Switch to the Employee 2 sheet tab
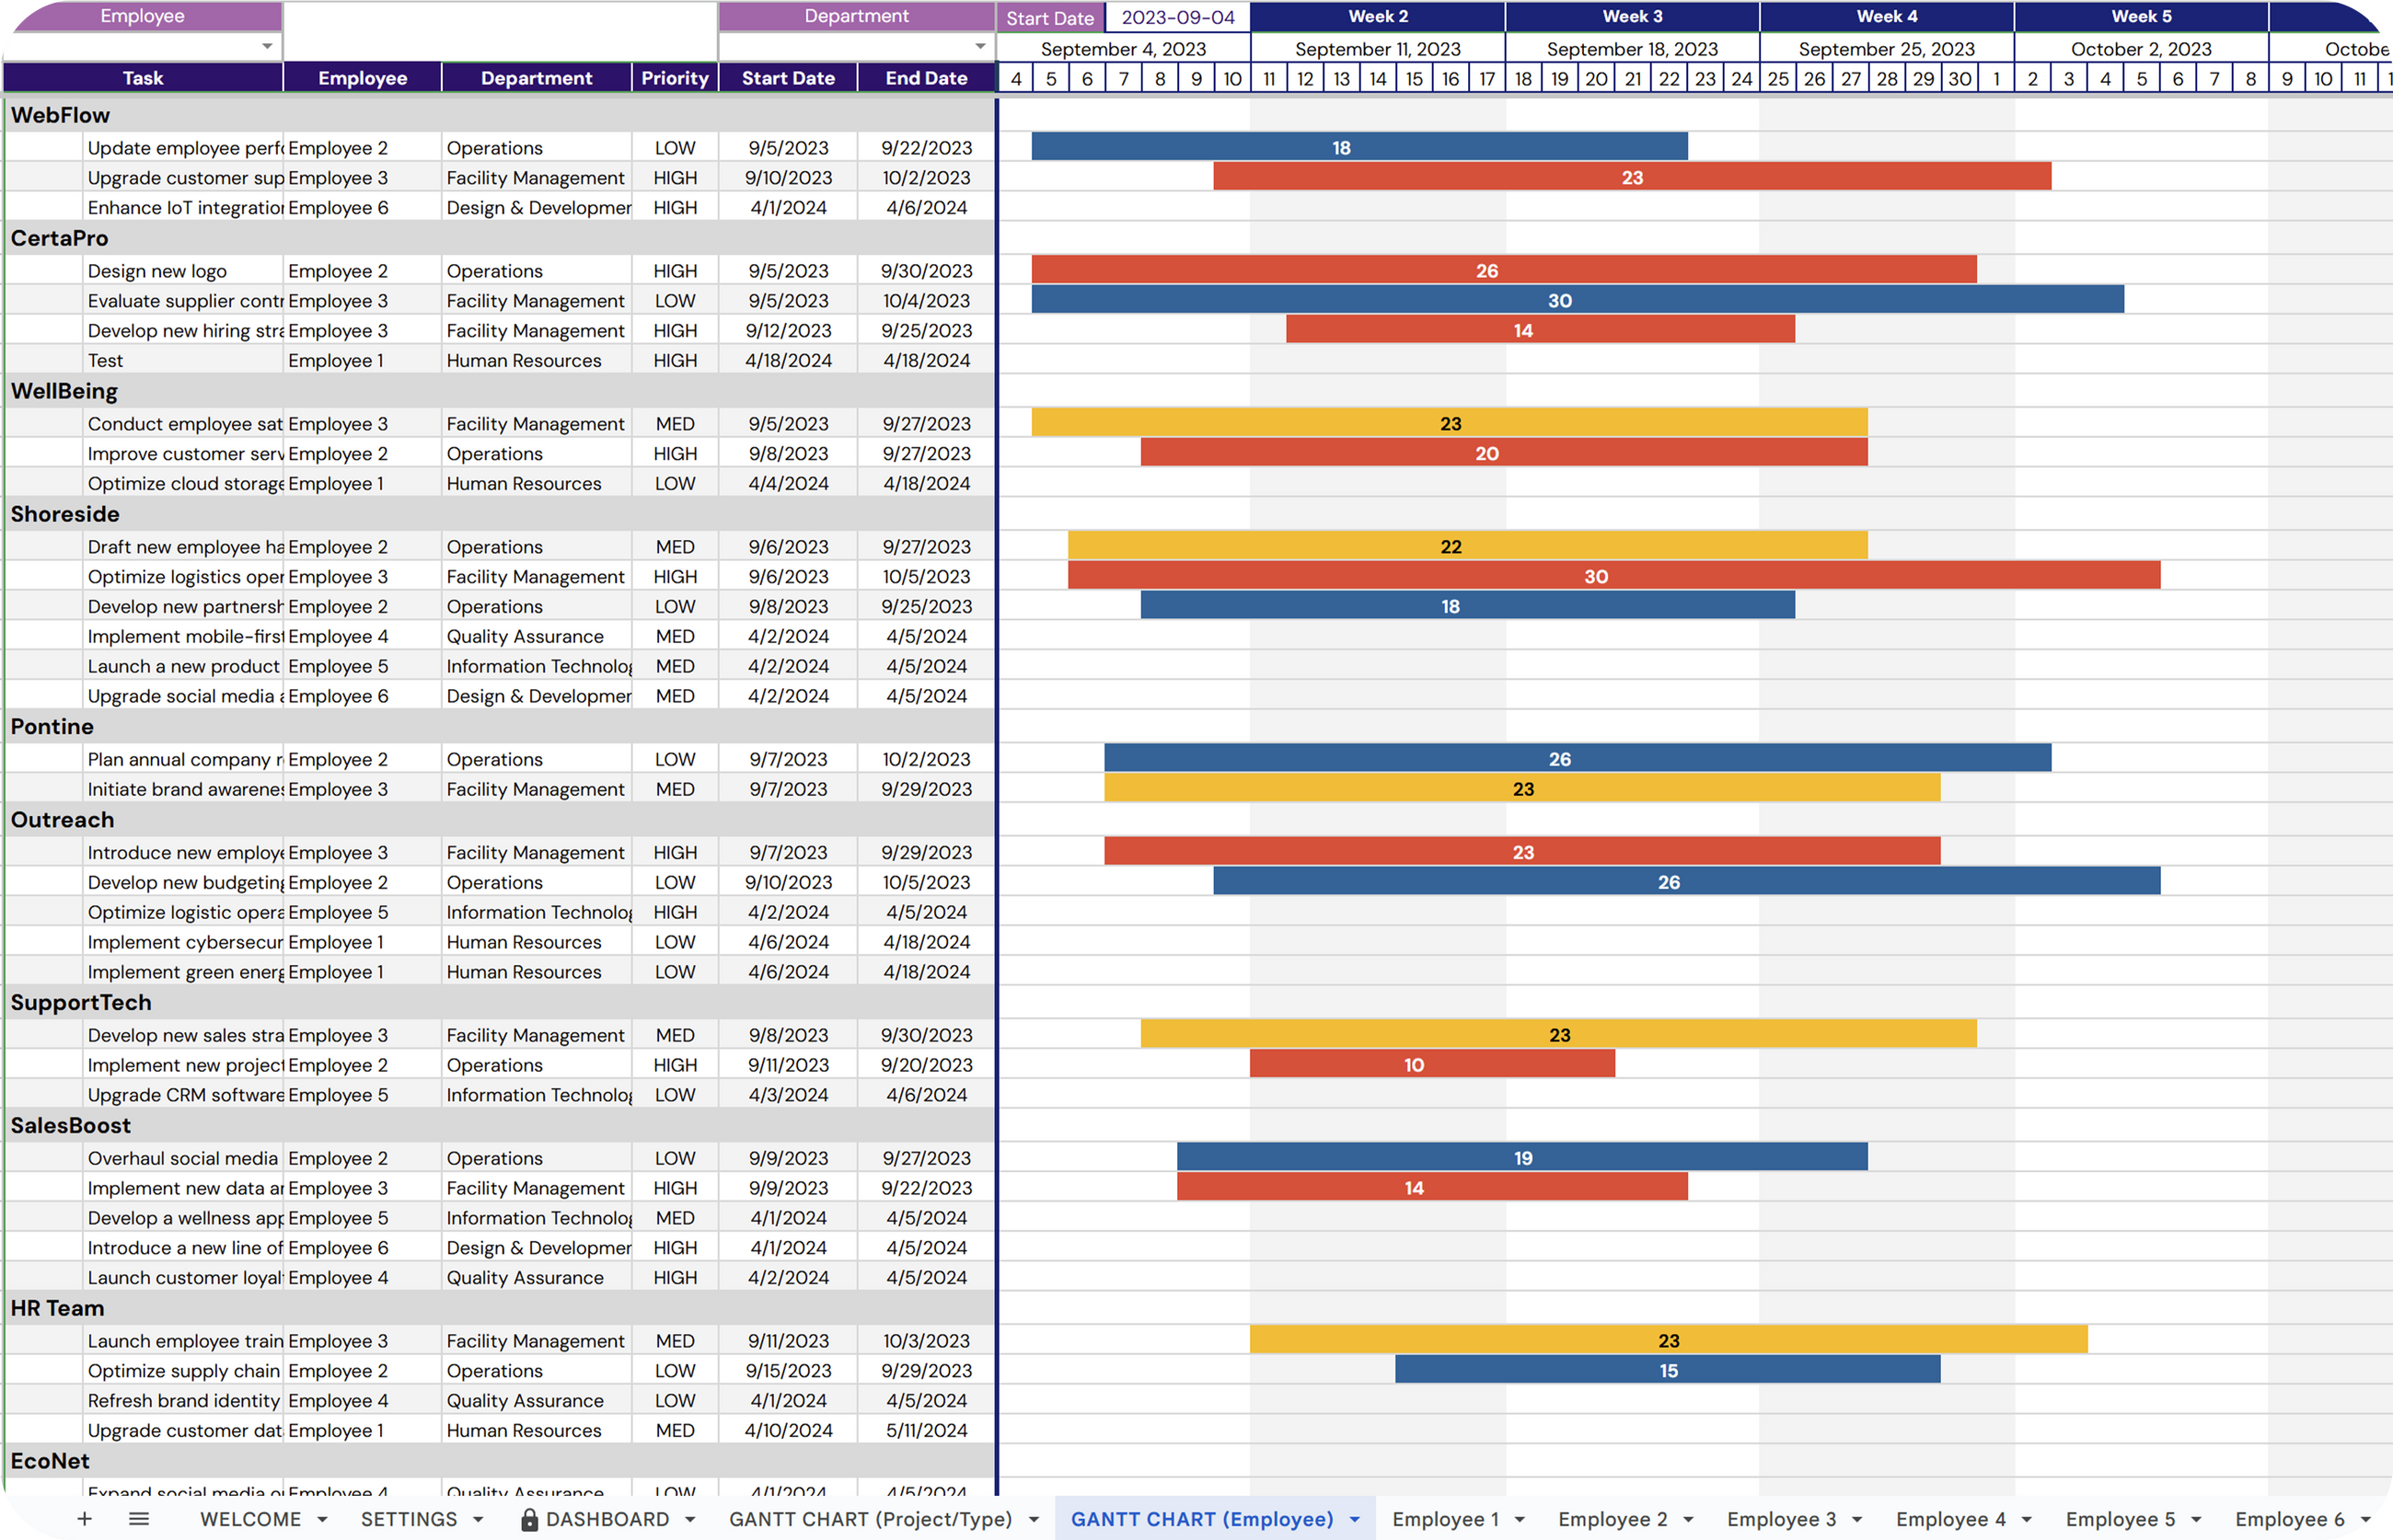 tap(1612, 1519)
